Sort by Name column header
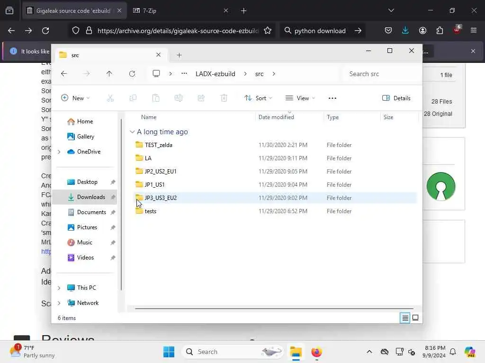 pos(148,117)
